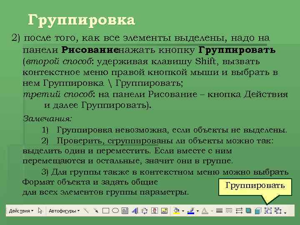Image resolution: width=300 pixels, height=225 pixels.
Task: Open 3-D style options
Action: [x=258, y=211]
